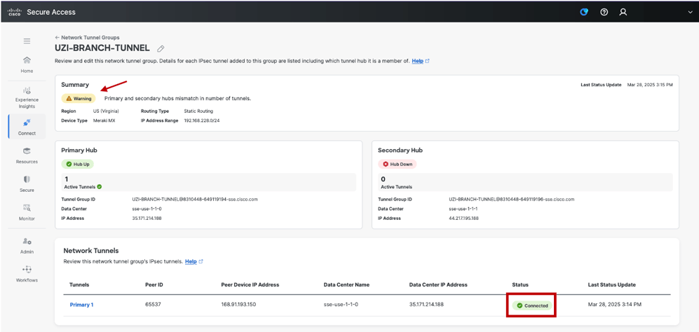Select Connect in the sidebar
The width and height of the screenshot is (699, 332).
(x=27, y=127)
